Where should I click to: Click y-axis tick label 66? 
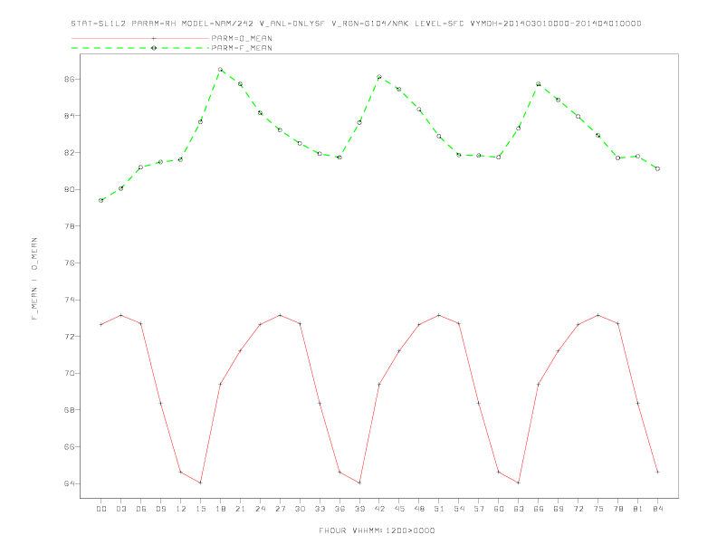[x=69, y=446]
